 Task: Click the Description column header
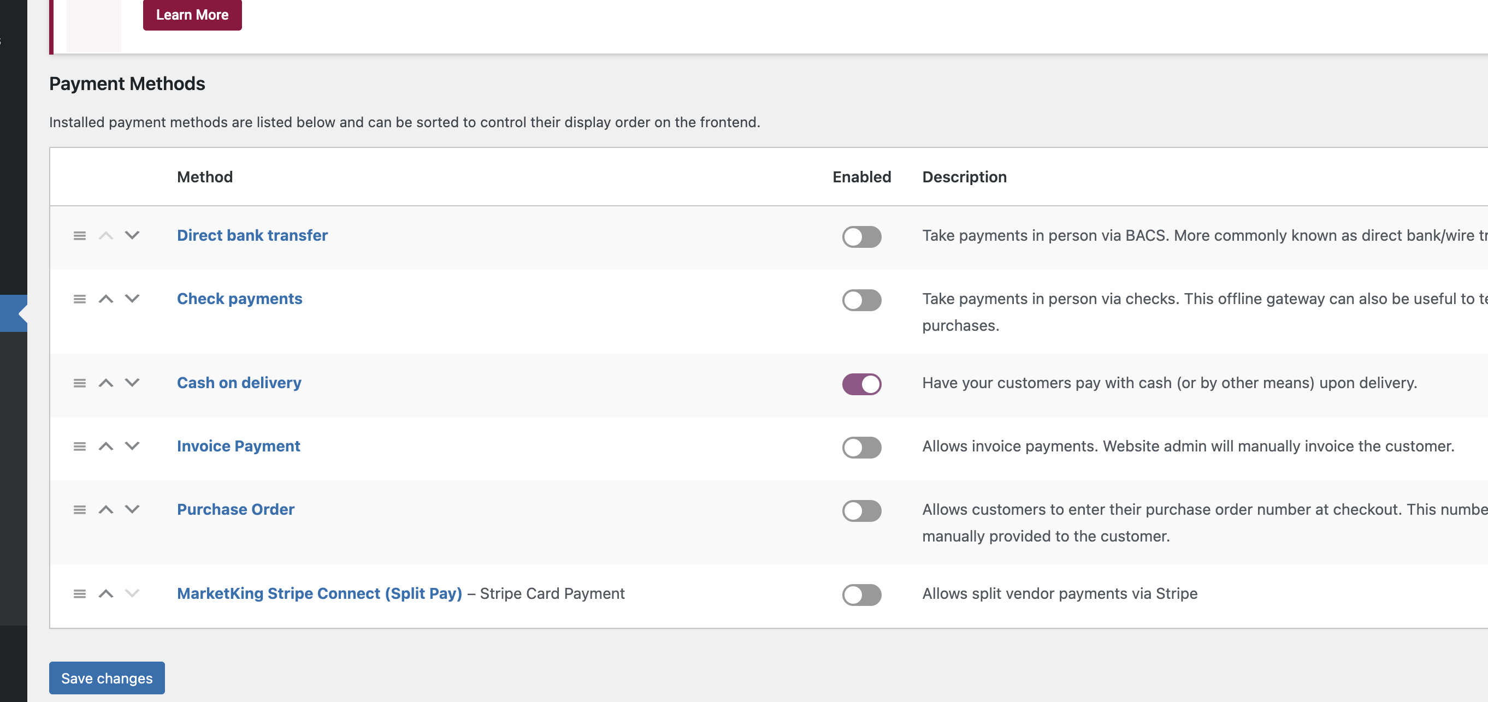(964, 177)
